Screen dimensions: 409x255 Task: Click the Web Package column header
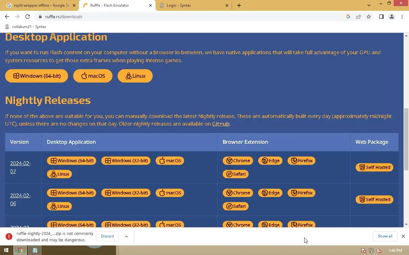coord(374,142)
